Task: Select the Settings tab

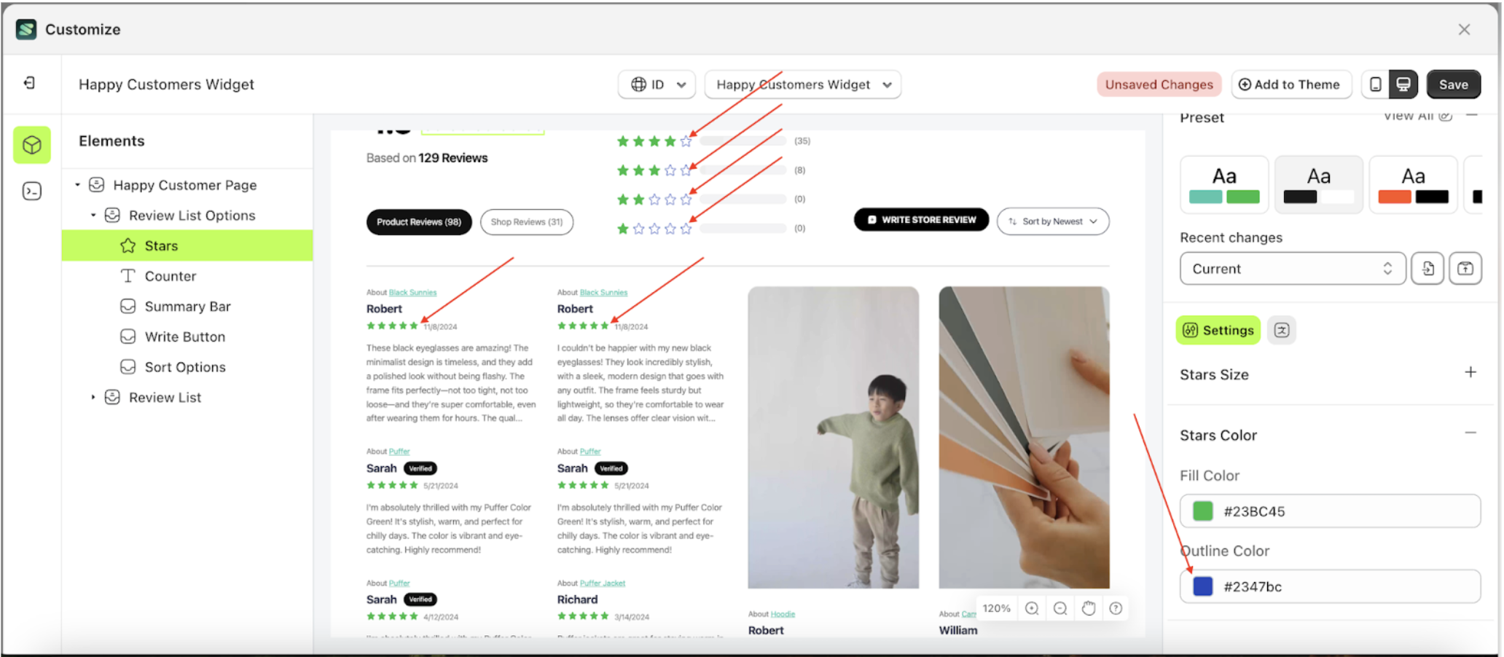Action: [1218, 331]
